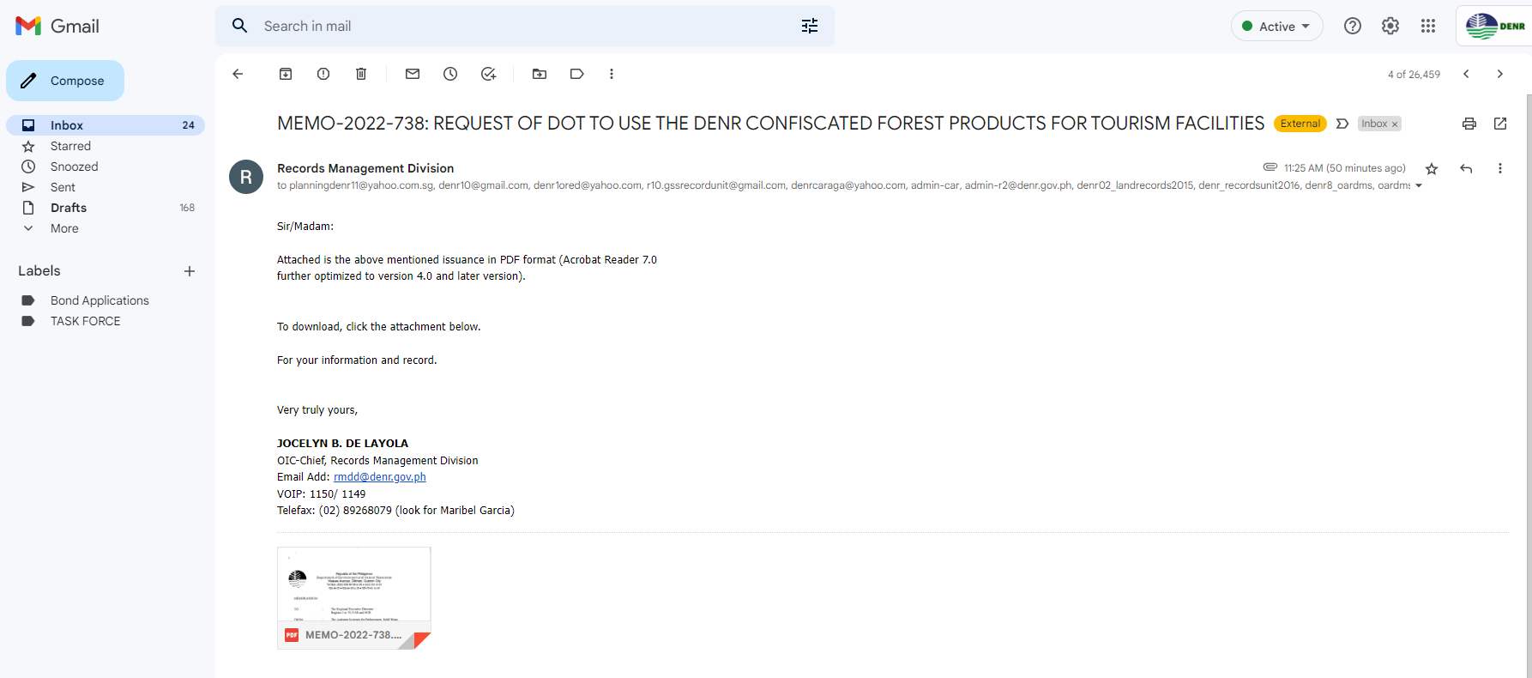Open the rmdd@denr.gov.ph email link
The image size is (1532, 678).
point(379,477)
